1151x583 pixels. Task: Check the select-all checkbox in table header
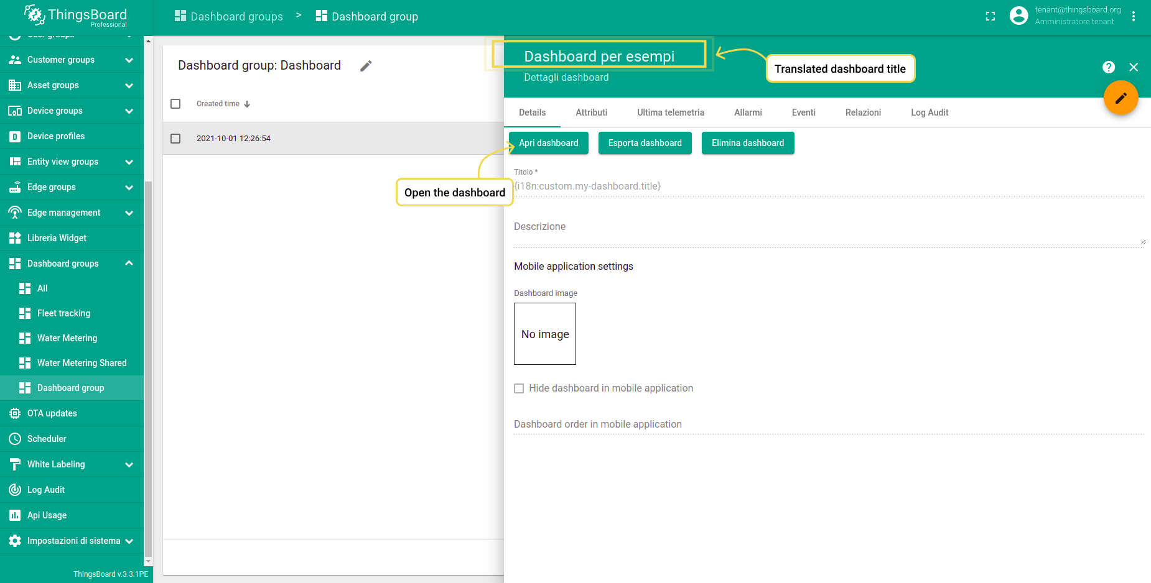175,104
